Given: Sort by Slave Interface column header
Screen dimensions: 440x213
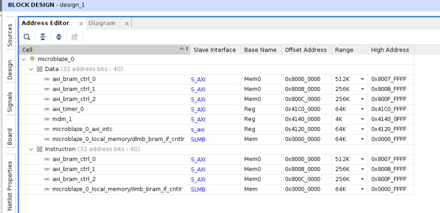Looking at the screenshot, I should coord(215,50).
